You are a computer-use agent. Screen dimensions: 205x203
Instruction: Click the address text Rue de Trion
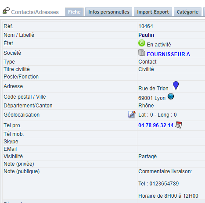(x=153, y=89)
